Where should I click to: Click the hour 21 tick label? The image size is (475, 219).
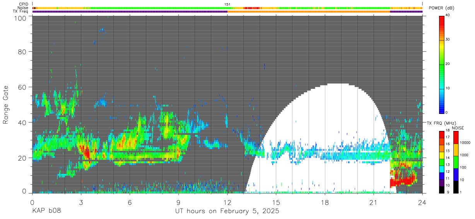point(374,203)
